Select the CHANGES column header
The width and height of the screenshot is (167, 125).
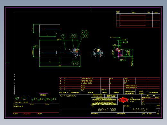(133, 13)
